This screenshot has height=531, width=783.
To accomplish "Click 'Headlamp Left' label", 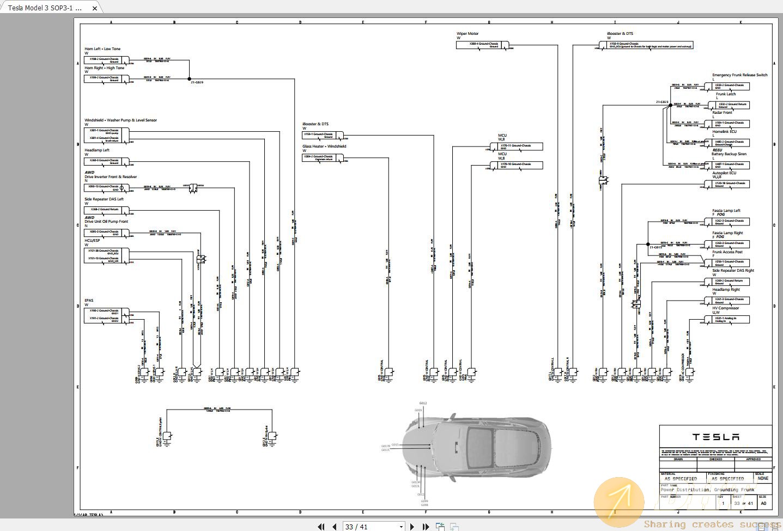I will [96, 150].
